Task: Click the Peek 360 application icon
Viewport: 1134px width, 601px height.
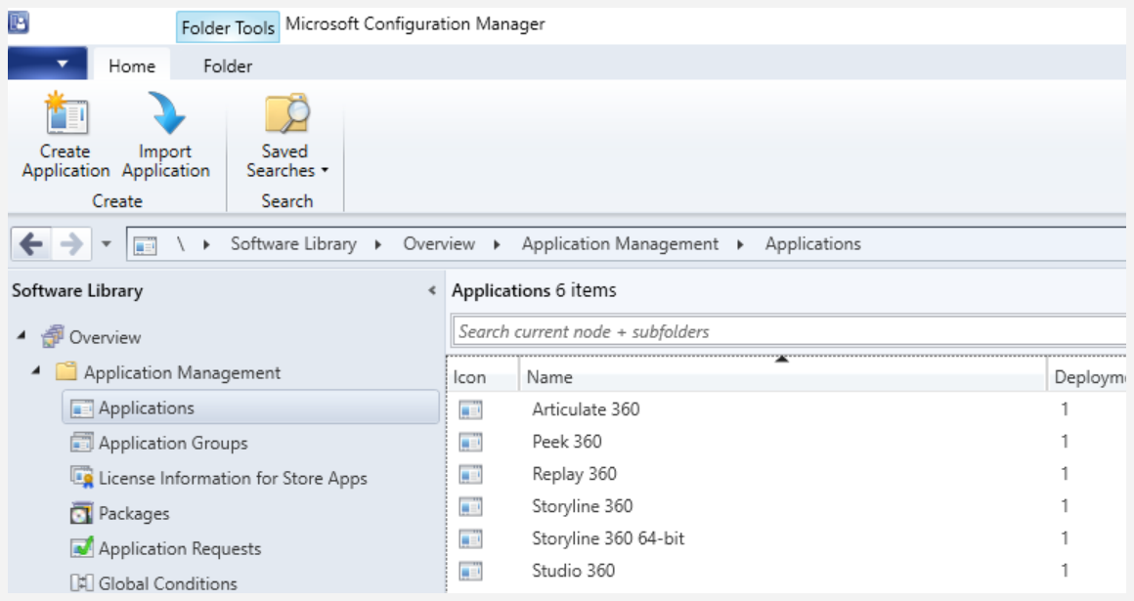Action: (x=471, y=442)
